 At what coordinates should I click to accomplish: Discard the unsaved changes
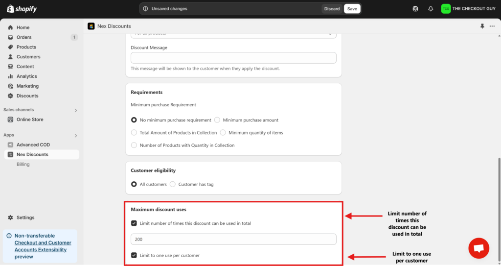click(x=332, y=9)
